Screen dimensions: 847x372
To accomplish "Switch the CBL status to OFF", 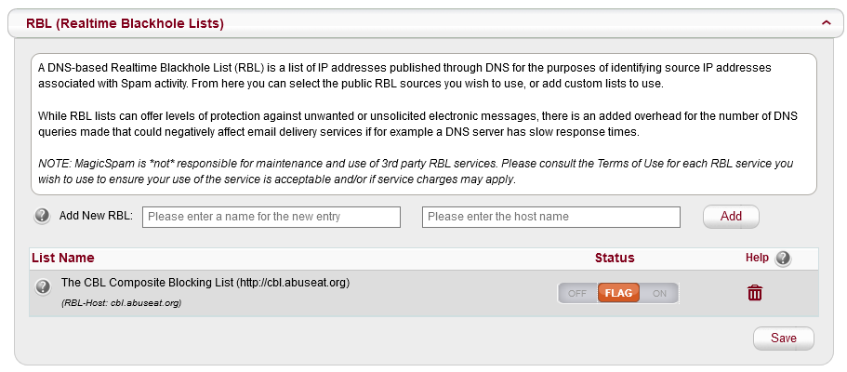I will point(577,293).
